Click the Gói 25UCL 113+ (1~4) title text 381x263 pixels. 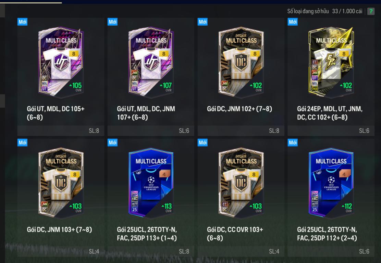(x=147, y=234)
